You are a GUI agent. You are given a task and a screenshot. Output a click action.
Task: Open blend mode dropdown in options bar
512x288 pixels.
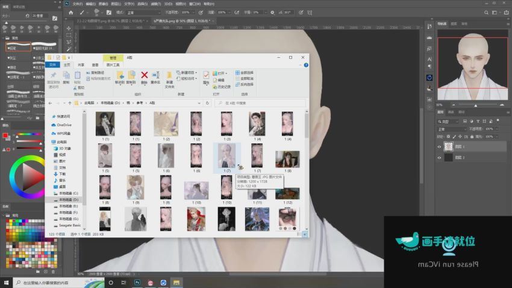143,13
